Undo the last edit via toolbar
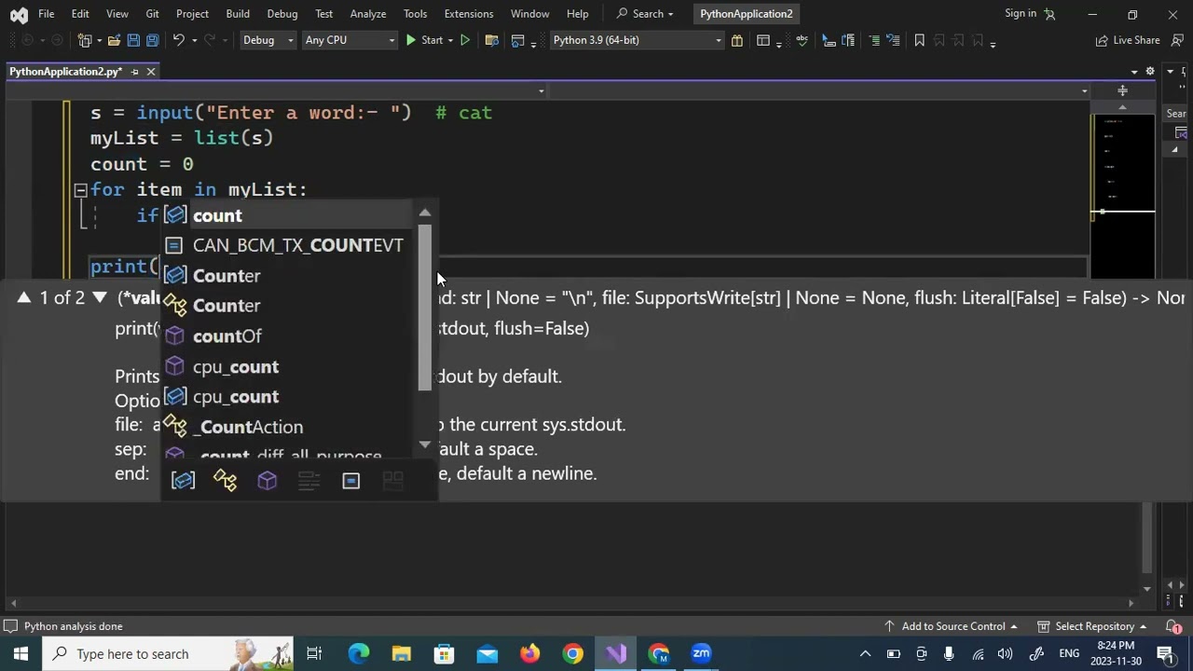1193x671 pixels. point(178,40)
